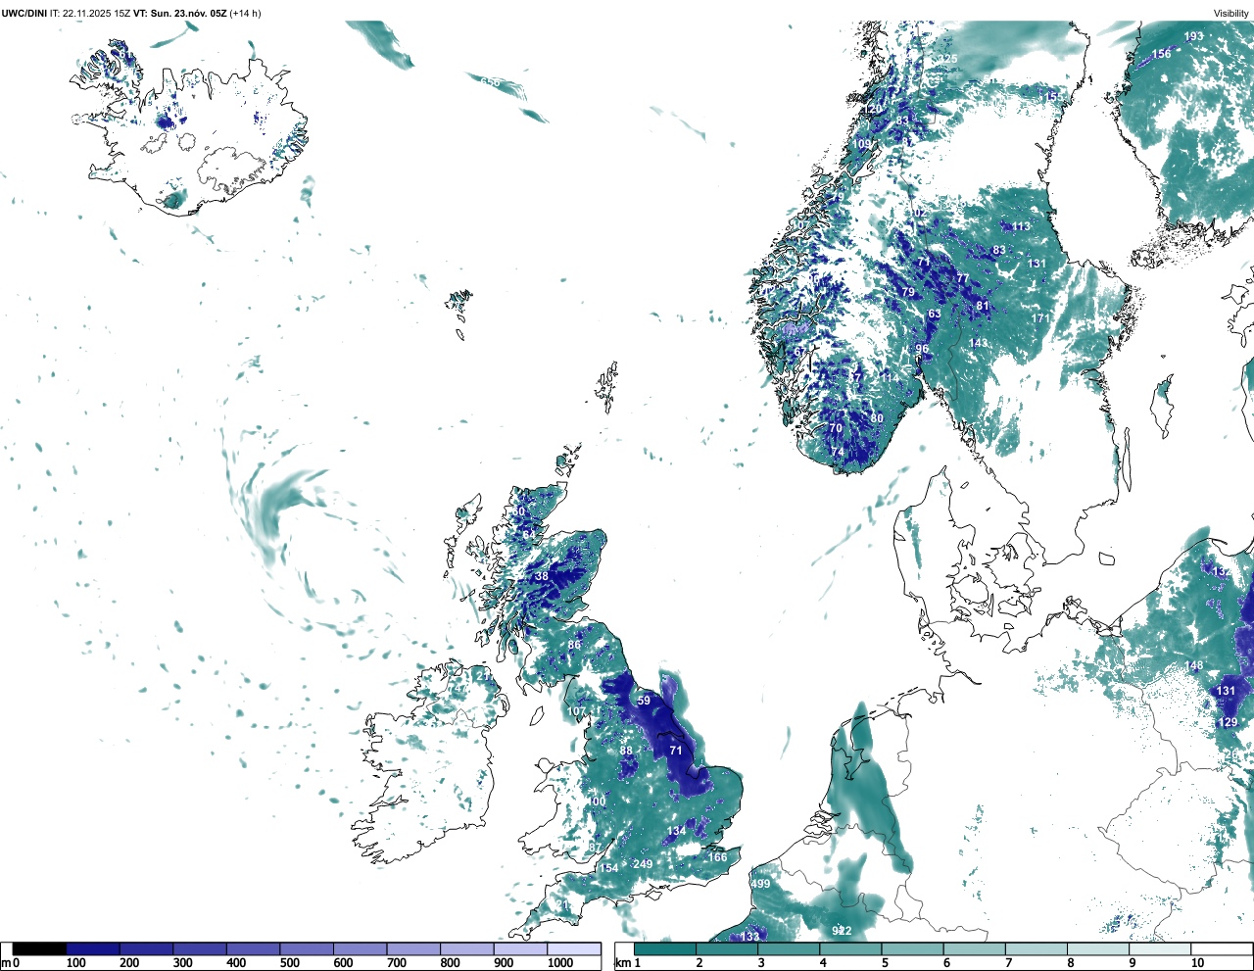Click the 'm' unit label on the legend
The width and height of the screenshot is (1254, 971).
(5, 963)
